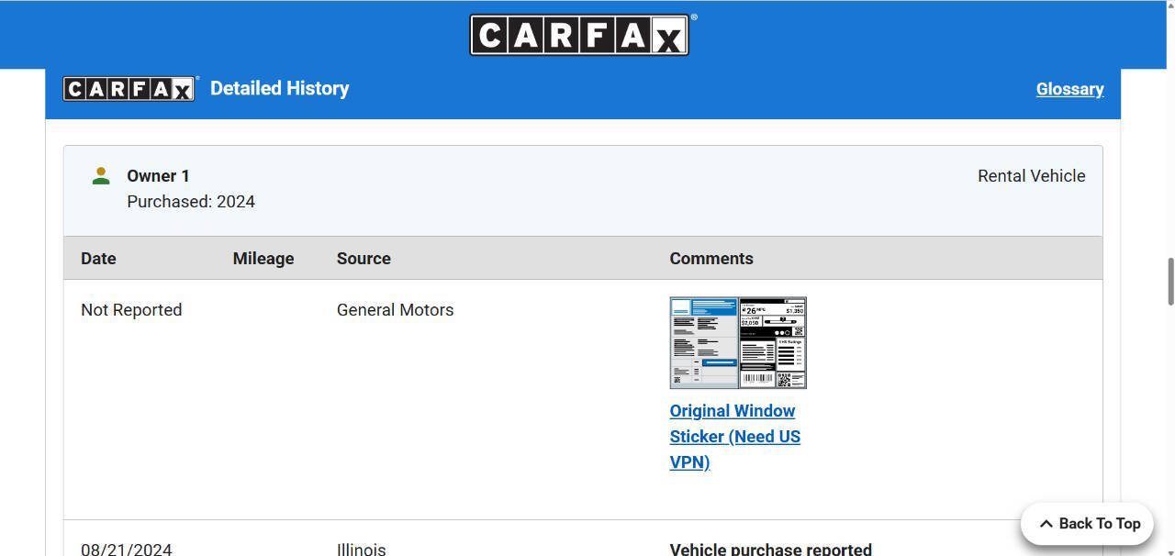This screenshot has width=1175, height=556.
Task: Click the Comments column header
Action: coord(711,259)
